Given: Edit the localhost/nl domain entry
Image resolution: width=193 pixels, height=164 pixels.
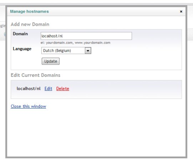Looking at the screenshot, I should click(x=48, y=89).
